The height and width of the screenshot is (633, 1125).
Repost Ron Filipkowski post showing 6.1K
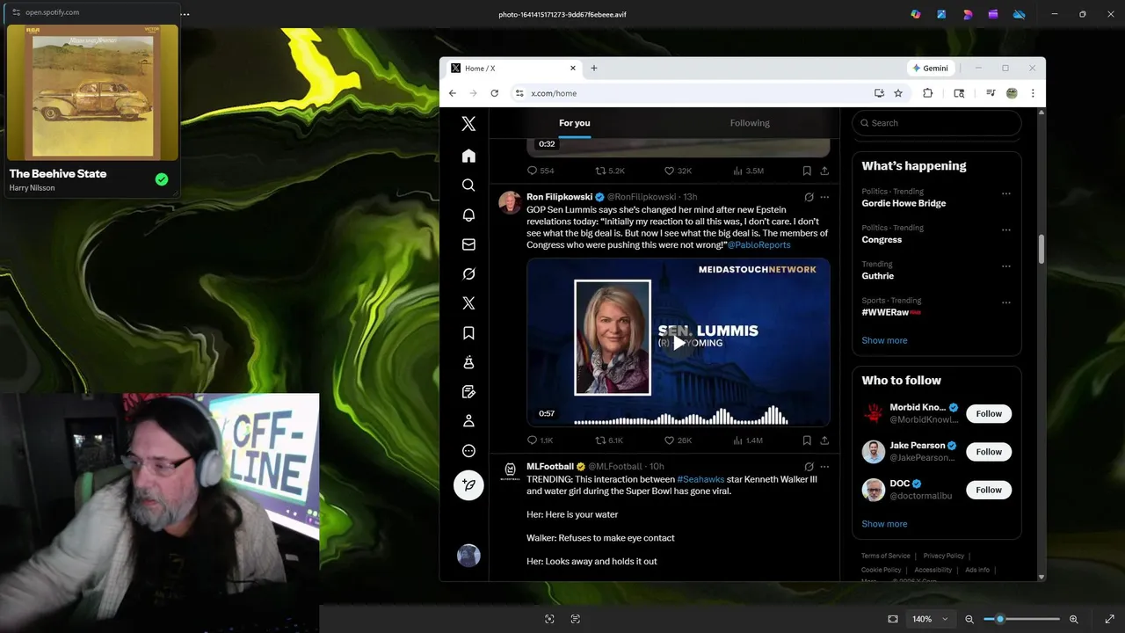pos(609,440)
